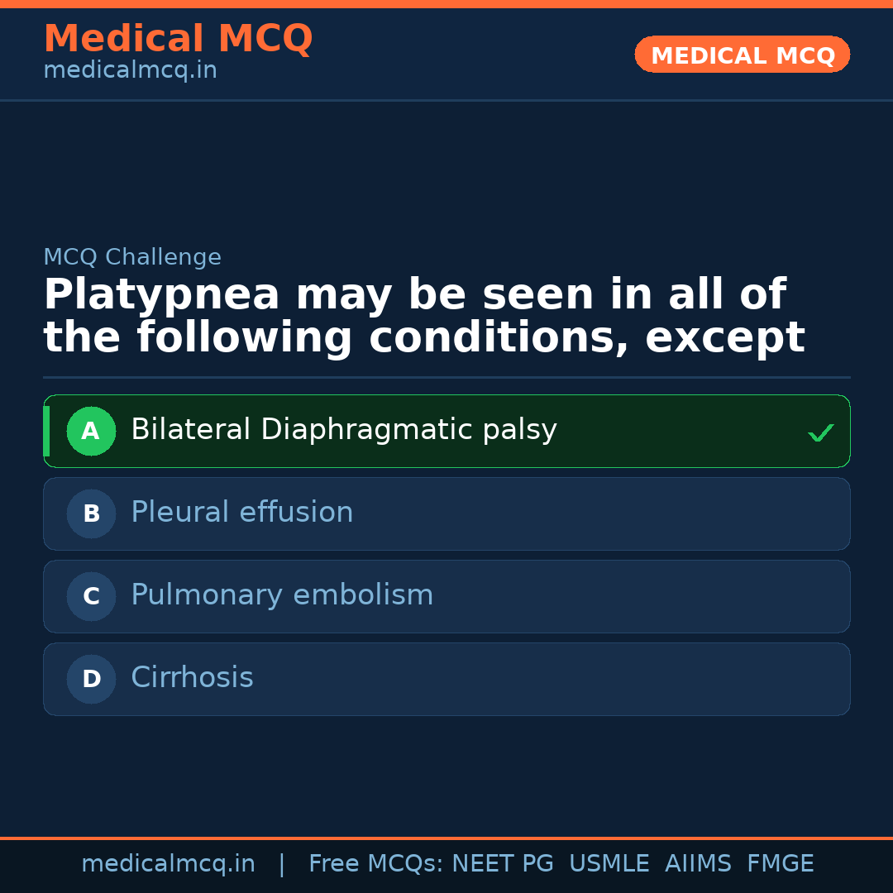The image size is (893, 893).
Task: Select USMLE in the footer
Action: pyautogui.click(x=609, y=864)
